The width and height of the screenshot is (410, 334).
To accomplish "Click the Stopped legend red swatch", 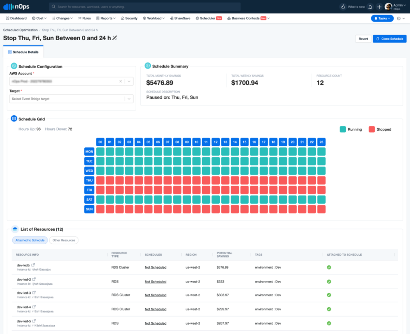I will (x=372, y=129).
